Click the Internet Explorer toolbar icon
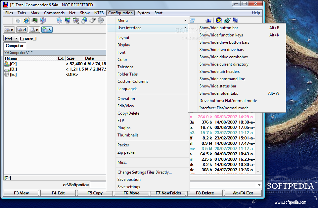The width and height of the screenshot is (318, 208). 26,21
